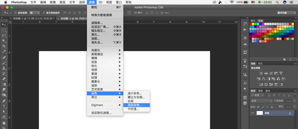
Task: Open the 类型 layer filter dropdown
Action: tap(257, 95)
